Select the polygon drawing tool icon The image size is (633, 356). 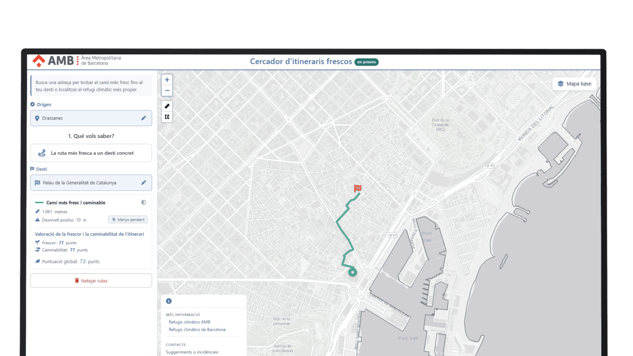pyautogui.click(x=167, y=117)
